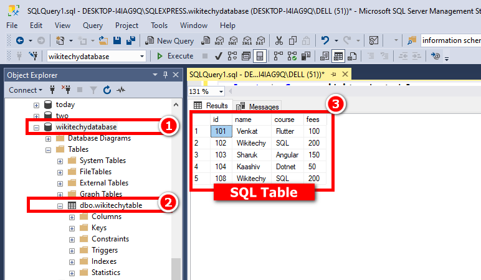This screenshot has width=481, height=280.
Task: Click the Database Engine Query icon
Action: click(206, 40)
